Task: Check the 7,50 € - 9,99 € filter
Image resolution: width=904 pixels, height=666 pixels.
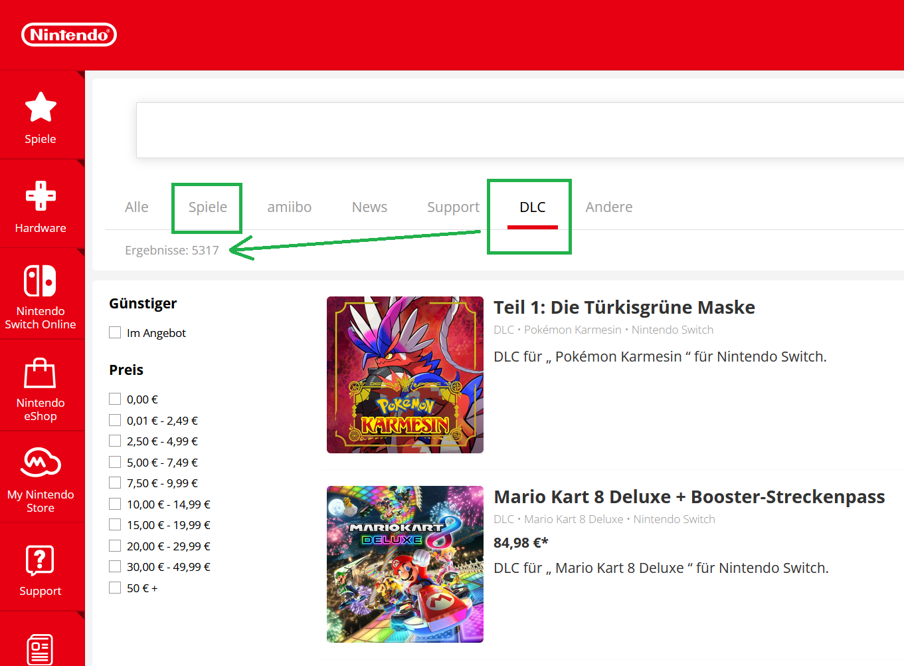Action: click(x=115, y=483)
